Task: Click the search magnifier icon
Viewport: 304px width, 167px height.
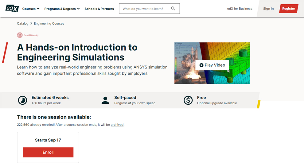Action: pyautogui.click(x=173, y=9)
